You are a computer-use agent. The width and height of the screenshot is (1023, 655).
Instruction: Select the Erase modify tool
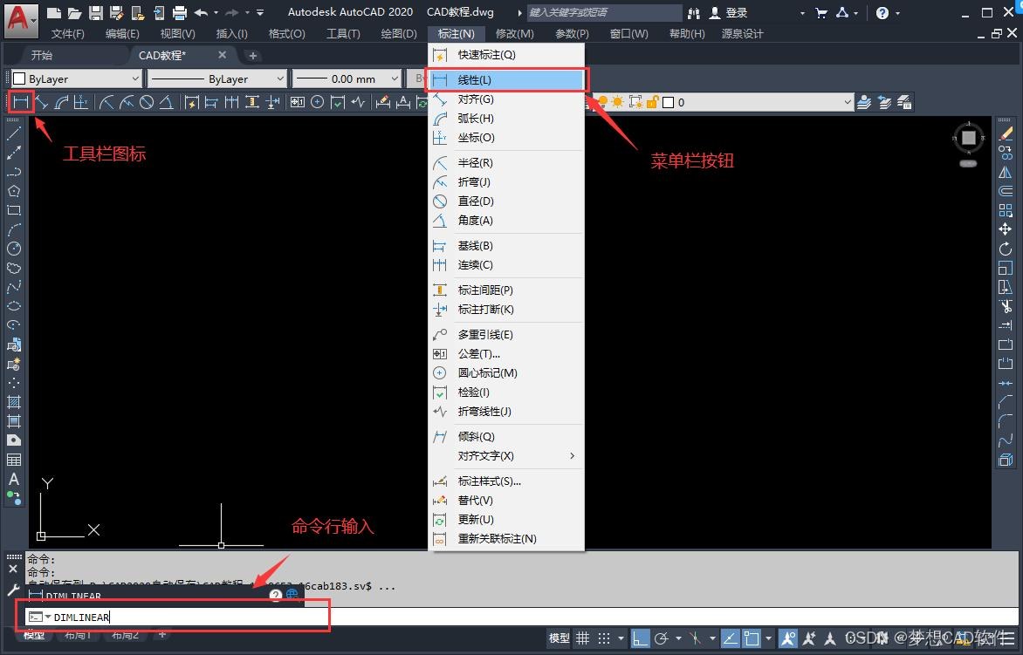pyautogui.click(x=1006, y=133)
